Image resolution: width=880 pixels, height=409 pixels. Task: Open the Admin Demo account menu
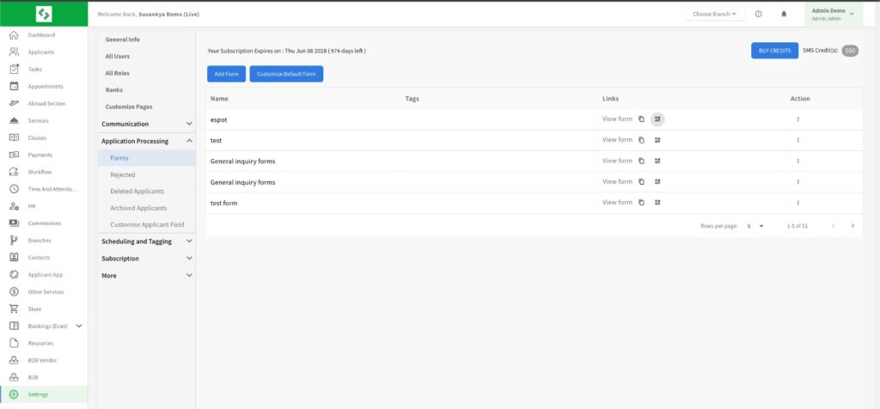[x=833, y=14]
